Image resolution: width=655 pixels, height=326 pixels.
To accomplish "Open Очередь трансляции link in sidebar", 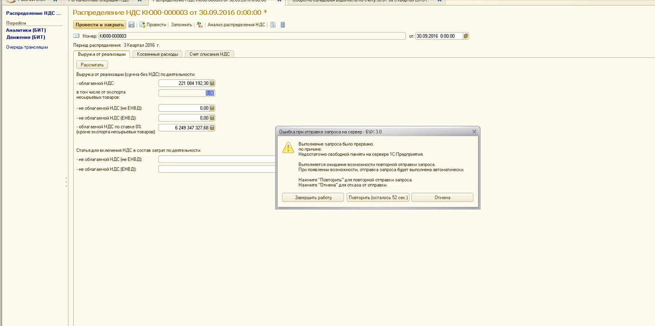I will [27, 47].
